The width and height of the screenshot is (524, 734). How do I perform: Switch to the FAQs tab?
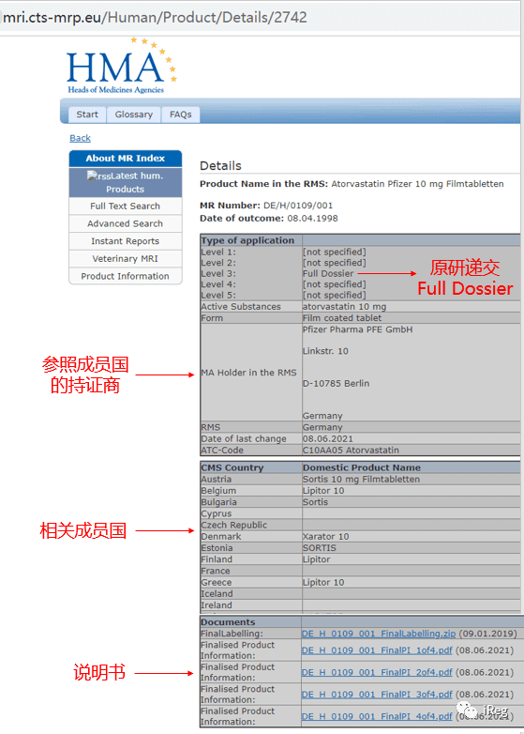180,115
